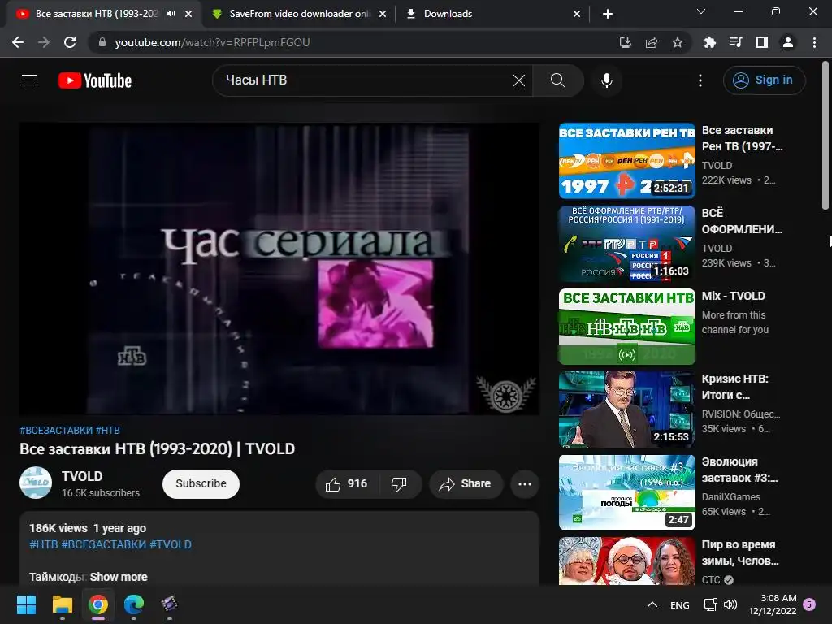Open network icon in system tray
The image size is (832, 624).
710,604
